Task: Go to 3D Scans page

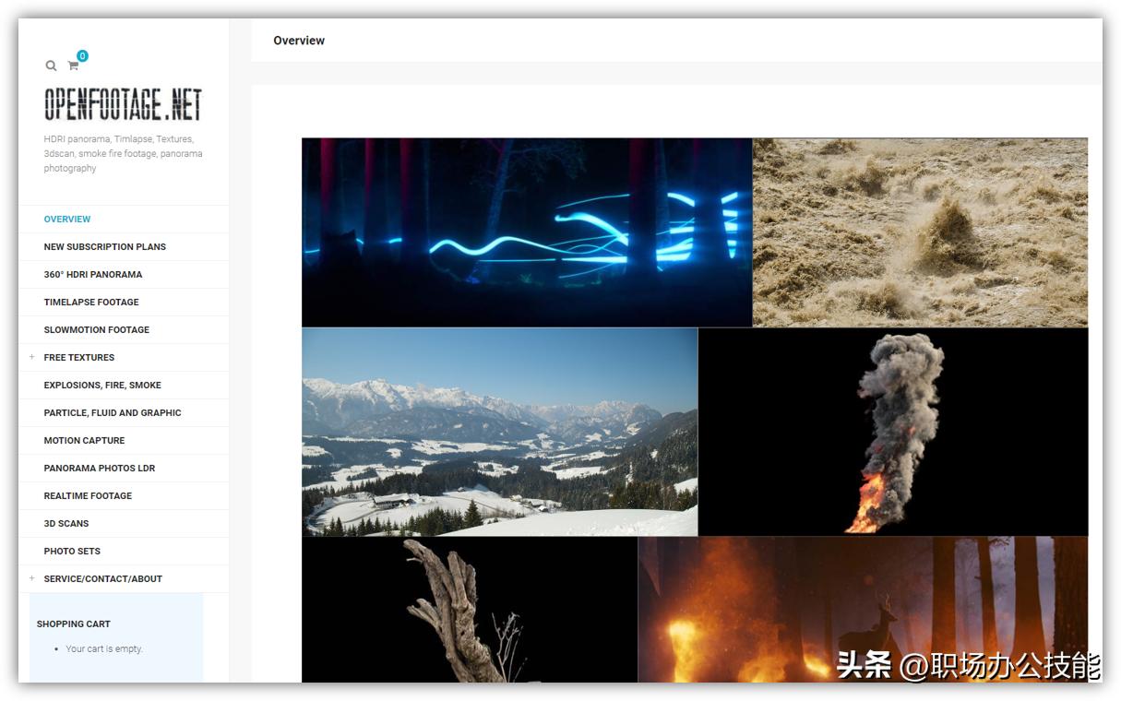Action: (66, 524)
